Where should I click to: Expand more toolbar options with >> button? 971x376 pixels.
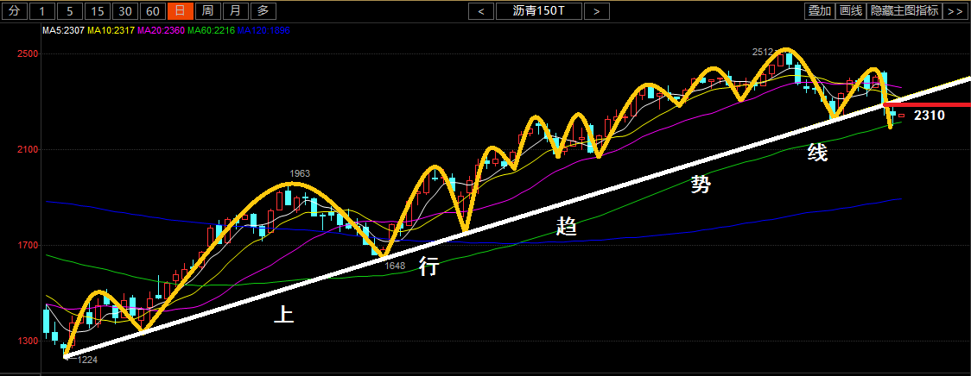955,11
